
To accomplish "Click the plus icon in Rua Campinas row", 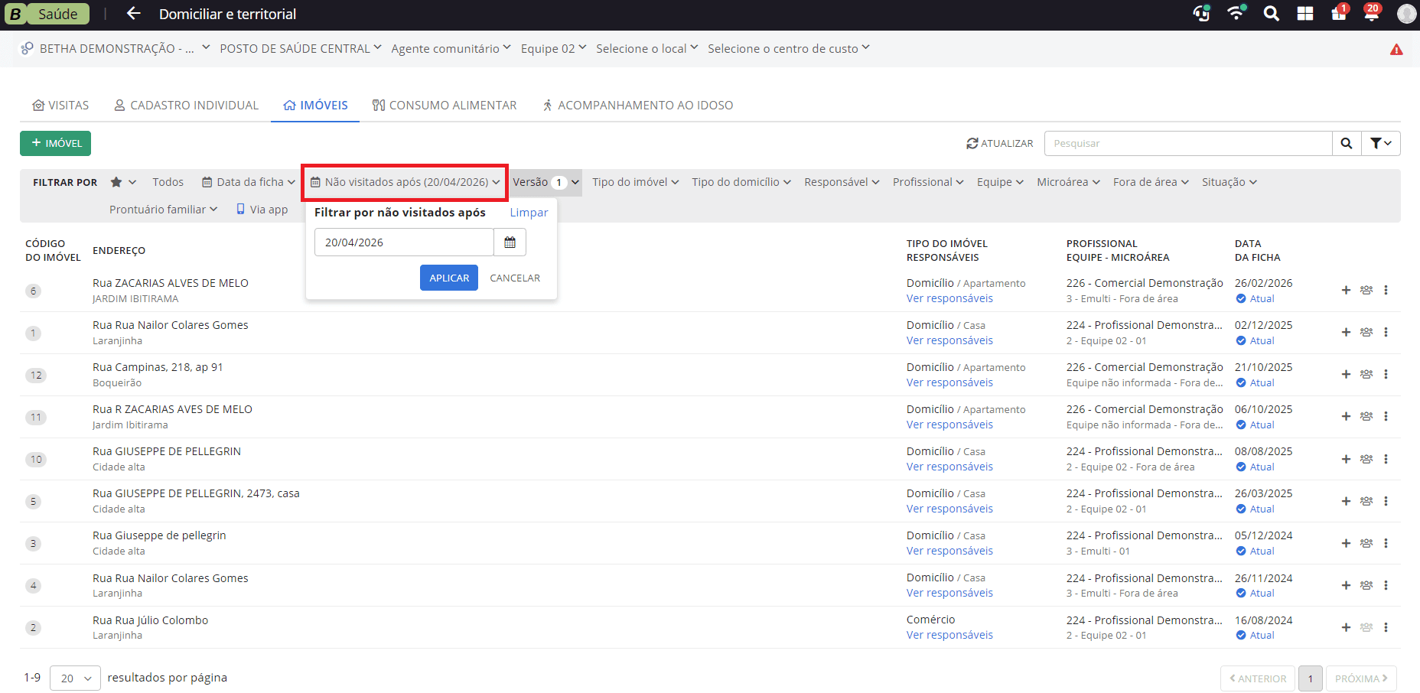I will (x=1346, y=374).
